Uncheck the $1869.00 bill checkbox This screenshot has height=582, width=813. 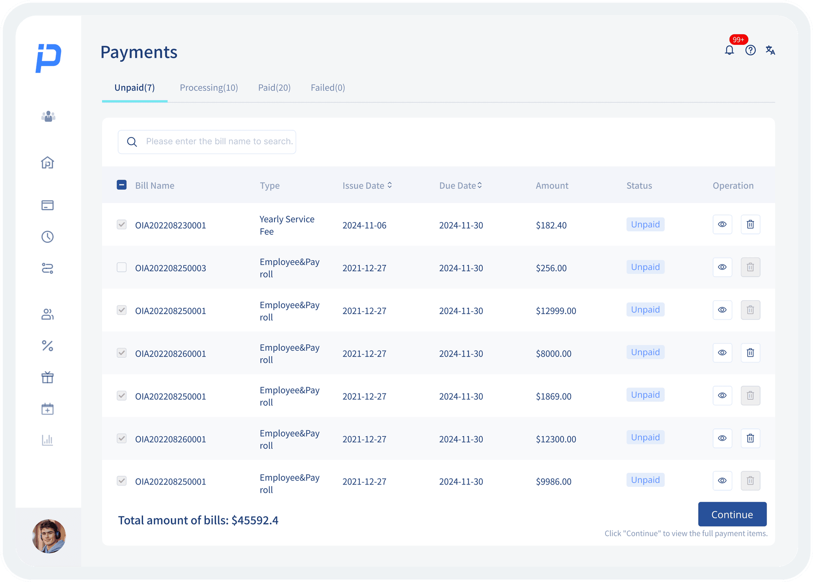[x=122, y=395]
